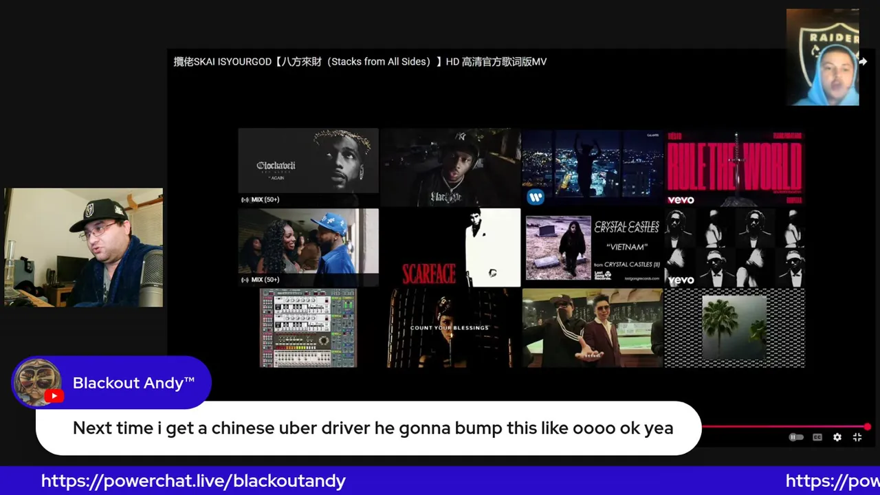The width and height of the screenshot is (880, 495).
Task: Toggle the autoplay switch in player controls
Action: [795, 437]
